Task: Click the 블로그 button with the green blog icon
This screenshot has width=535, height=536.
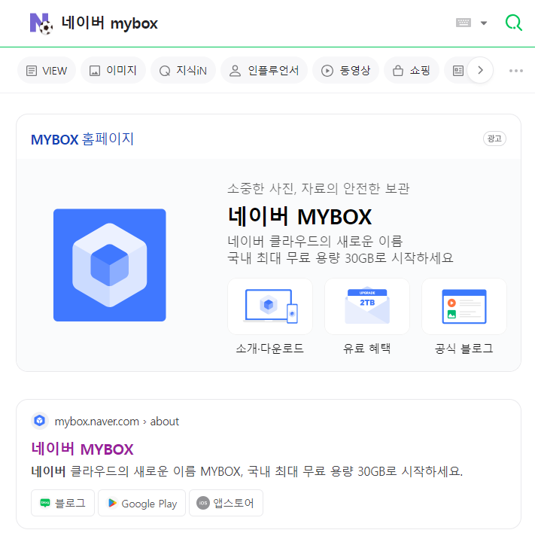Action: click(62, 503)
